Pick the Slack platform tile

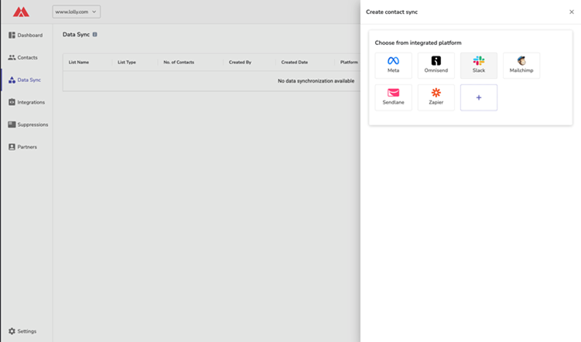(x=478, y=66)
